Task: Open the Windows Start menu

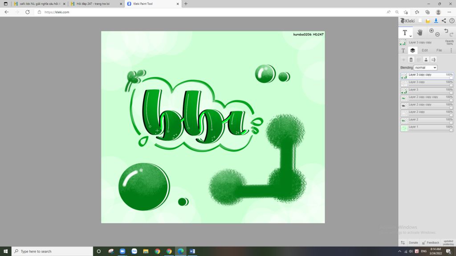Action: point(5,251)
